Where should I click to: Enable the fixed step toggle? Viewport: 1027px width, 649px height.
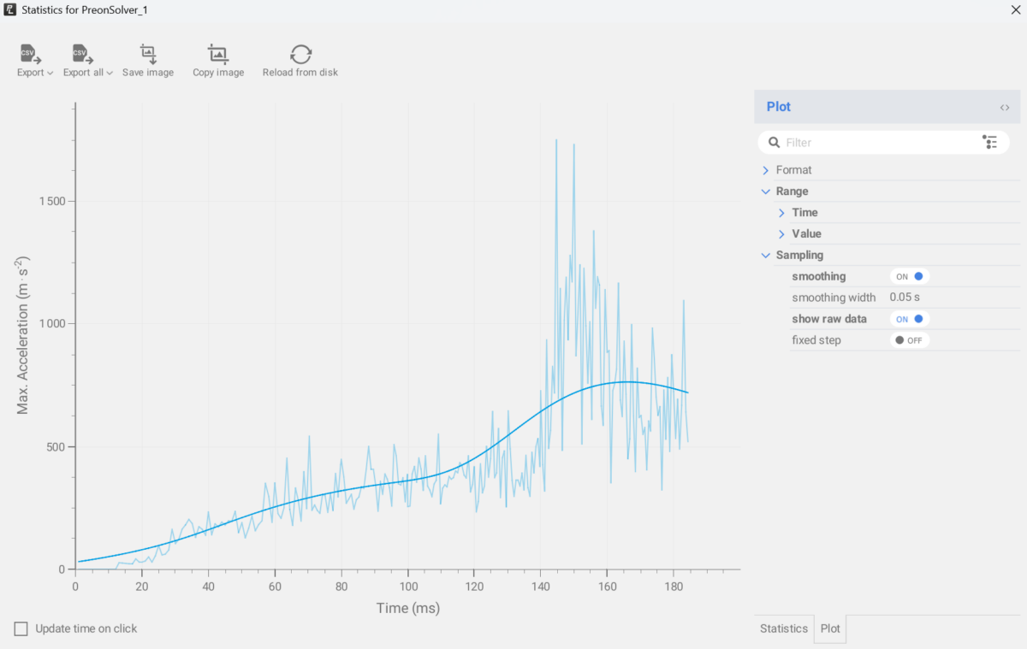tap(910, 340)
